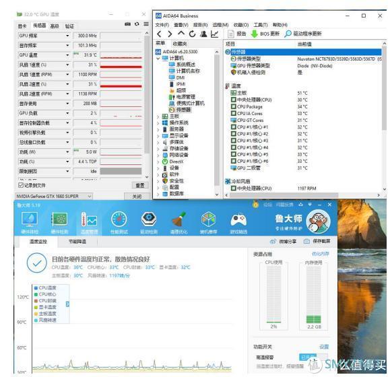The height and width of the screenshot is (377, 390).
Task: Expand the motherboard tree node in AIDA64
Action: coord(158,116)
